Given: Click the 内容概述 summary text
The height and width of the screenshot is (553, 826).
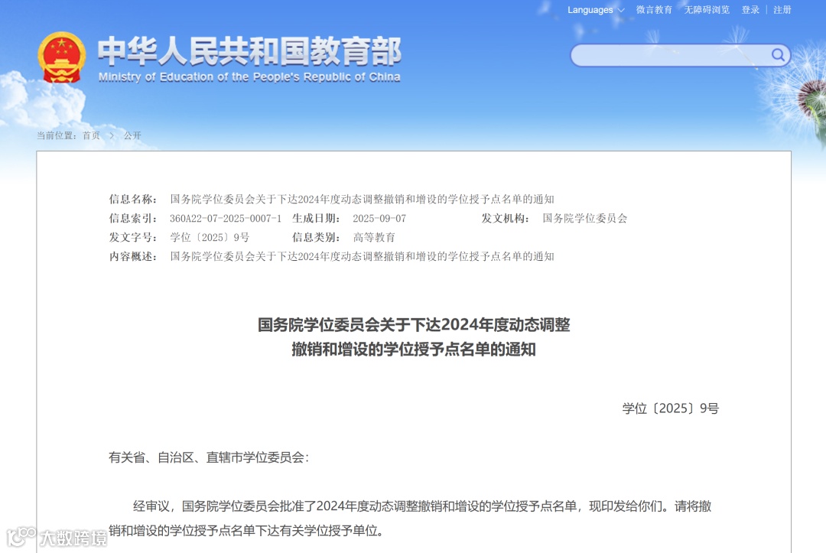Looking at the screenshot, I should [x=362, y=256].
